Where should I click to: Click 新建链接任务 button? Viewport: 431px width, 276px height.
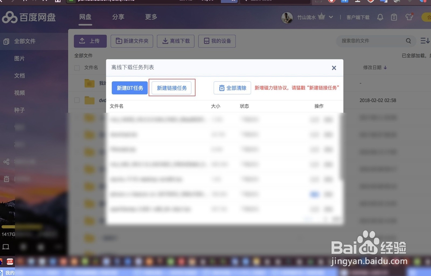click(x=172, y=88)
